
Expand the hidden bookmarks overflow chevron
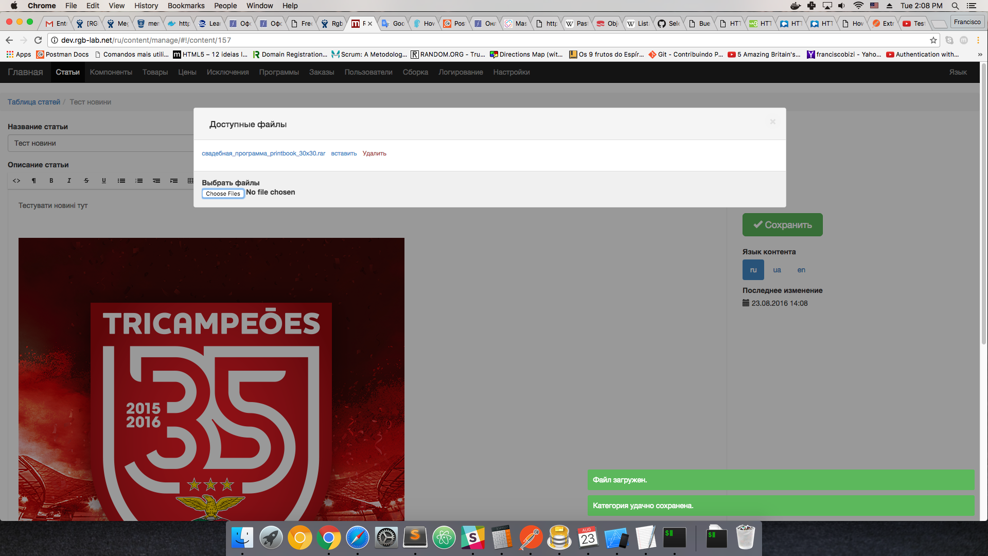click(x=980, y=55)
